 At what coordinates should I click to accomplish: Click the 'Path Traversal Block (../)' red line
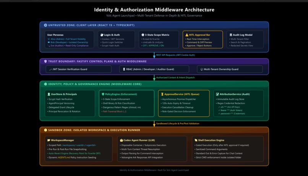(114, 111)
